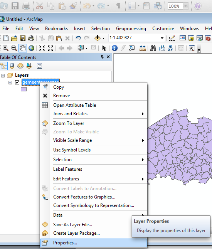This screenshot has height=249, width=212.
Task: Close the Table Of Contents panel
Action: (108, 57)
